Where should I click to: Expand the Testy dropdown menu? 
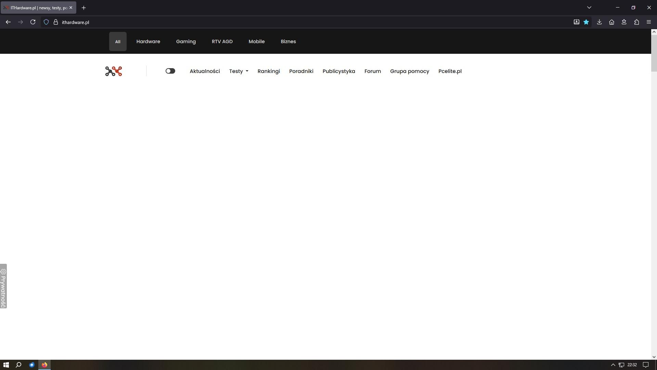[239, 71]
